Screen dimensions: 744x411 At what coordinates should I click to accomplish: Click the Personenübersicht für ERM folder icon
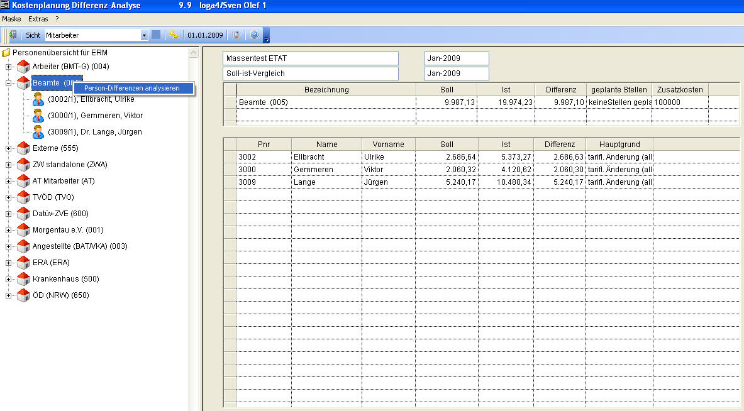(6, 53)
